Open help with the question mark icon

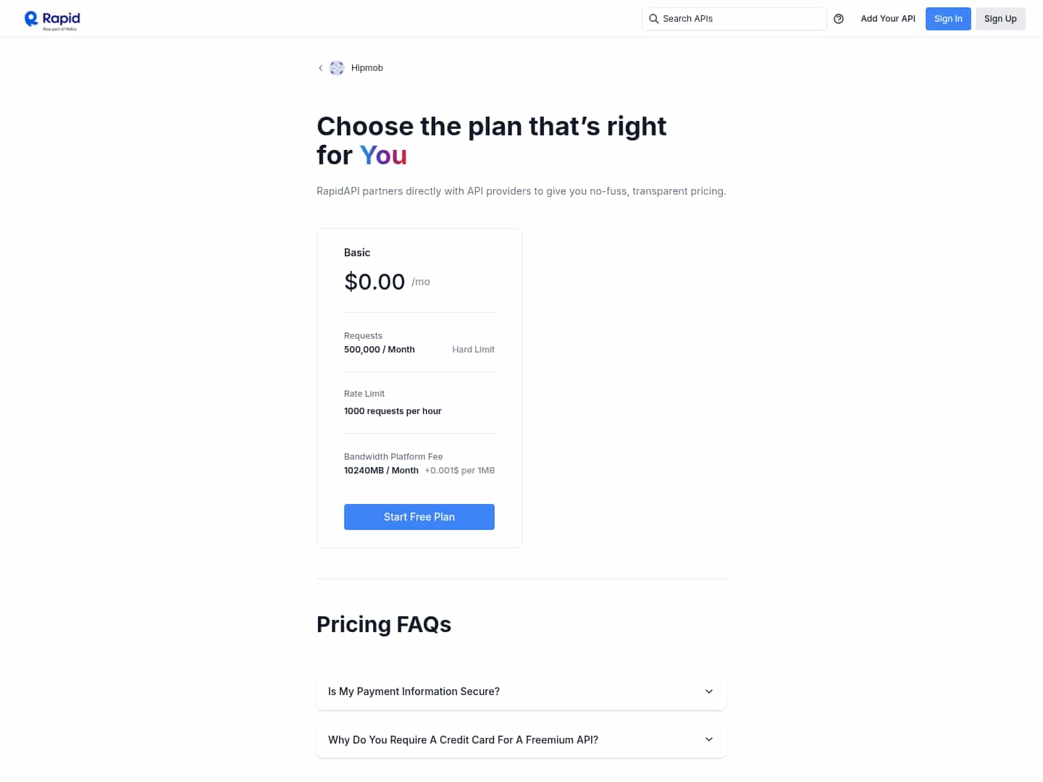point(839,19)
